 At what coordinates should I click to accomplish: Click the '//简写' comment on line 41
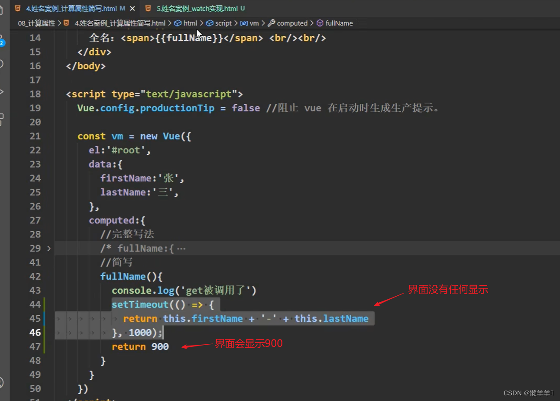pos(117,262)
